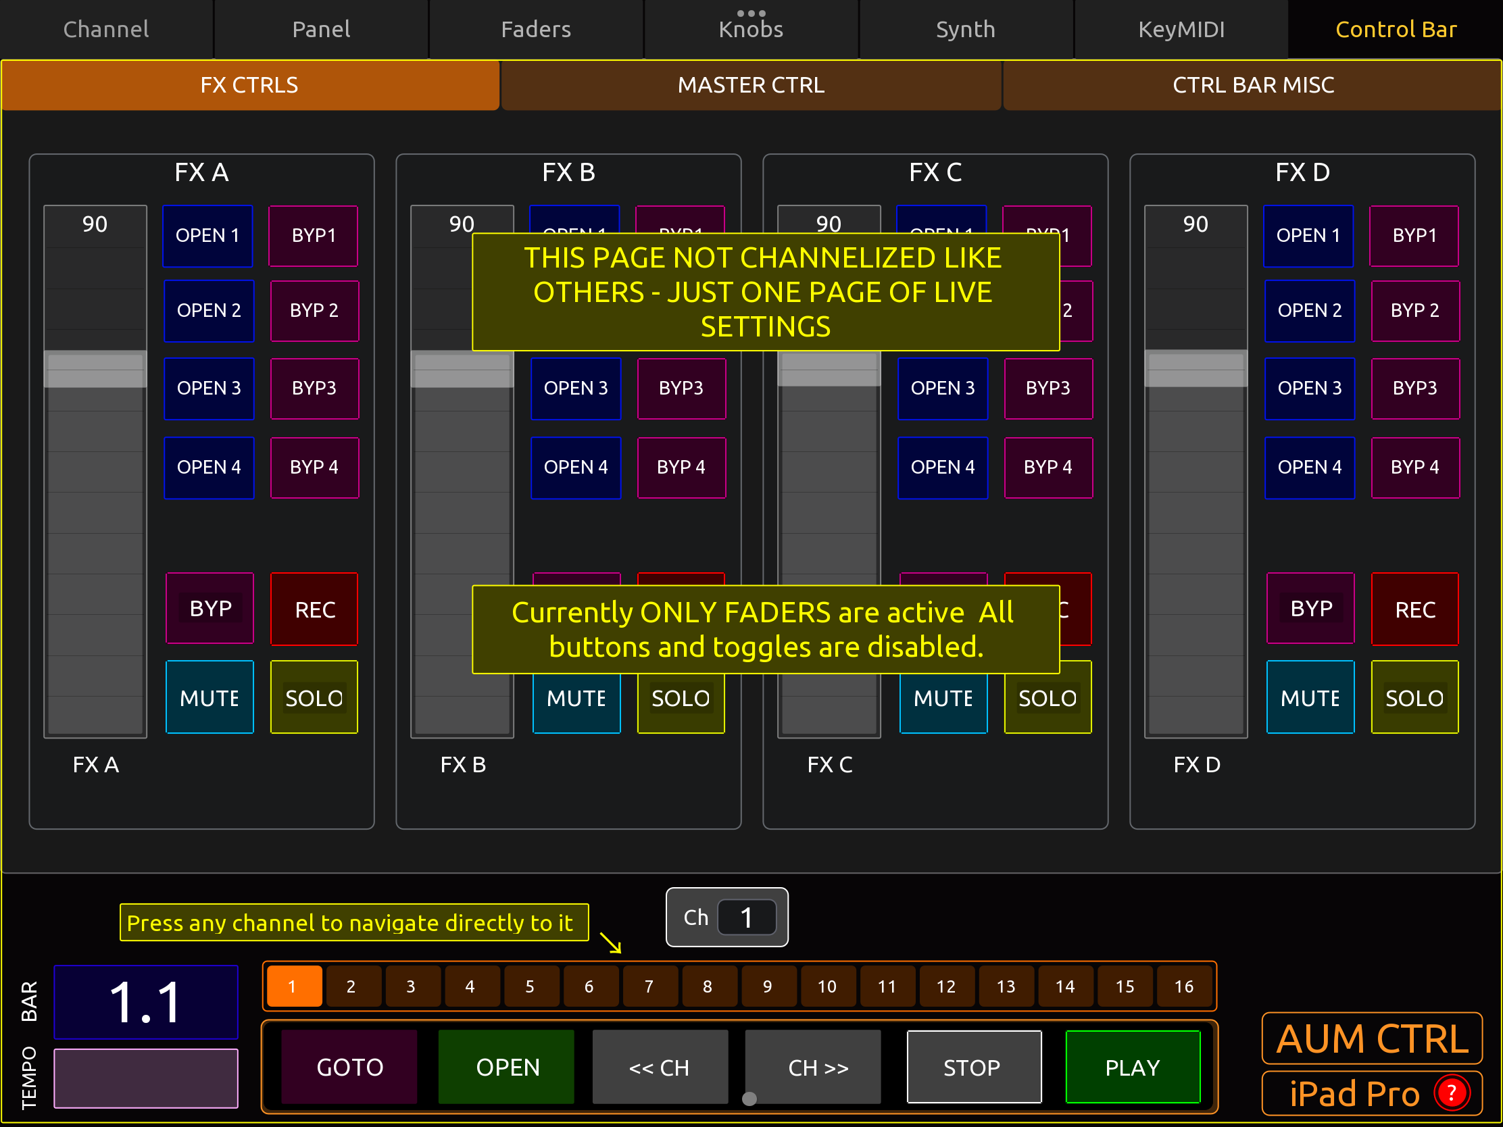Go to next channel with CH >>
Screen dimensions: 1503x1127
(x=818, y=1068)
